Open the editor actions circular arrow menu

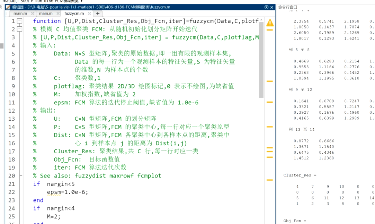tap(266, 7)
